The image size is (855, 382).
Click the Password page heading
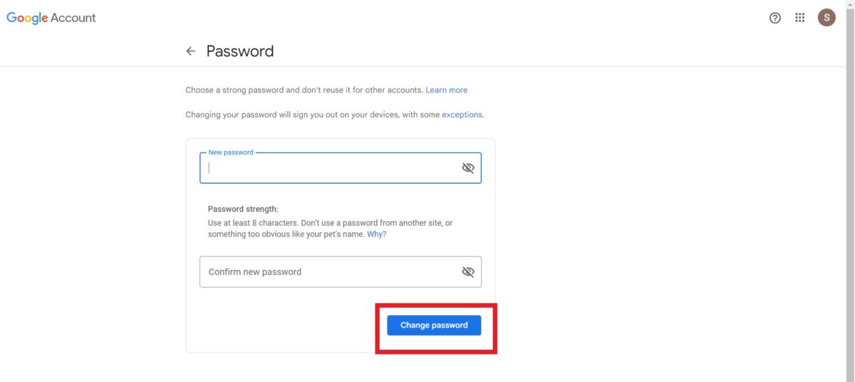click(x=240, y=51)
